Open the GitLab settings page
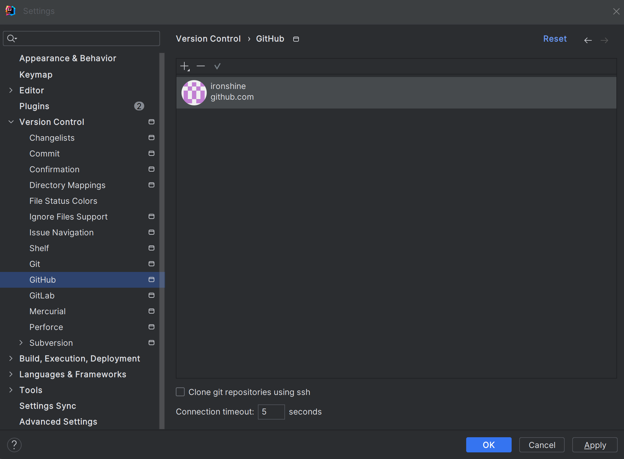Screen dimensions: 624x459 tap(42, 296)
